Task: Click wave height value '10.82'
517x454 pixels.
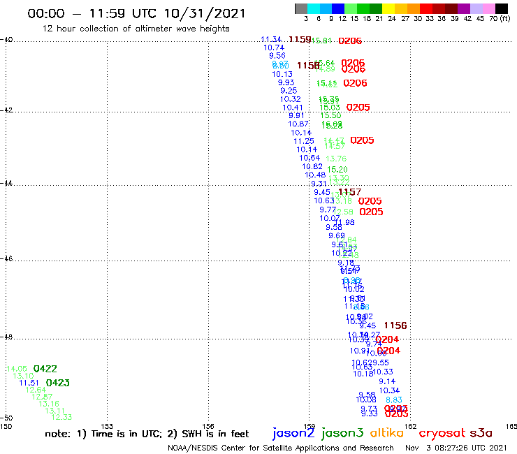Action: point(312,166)
